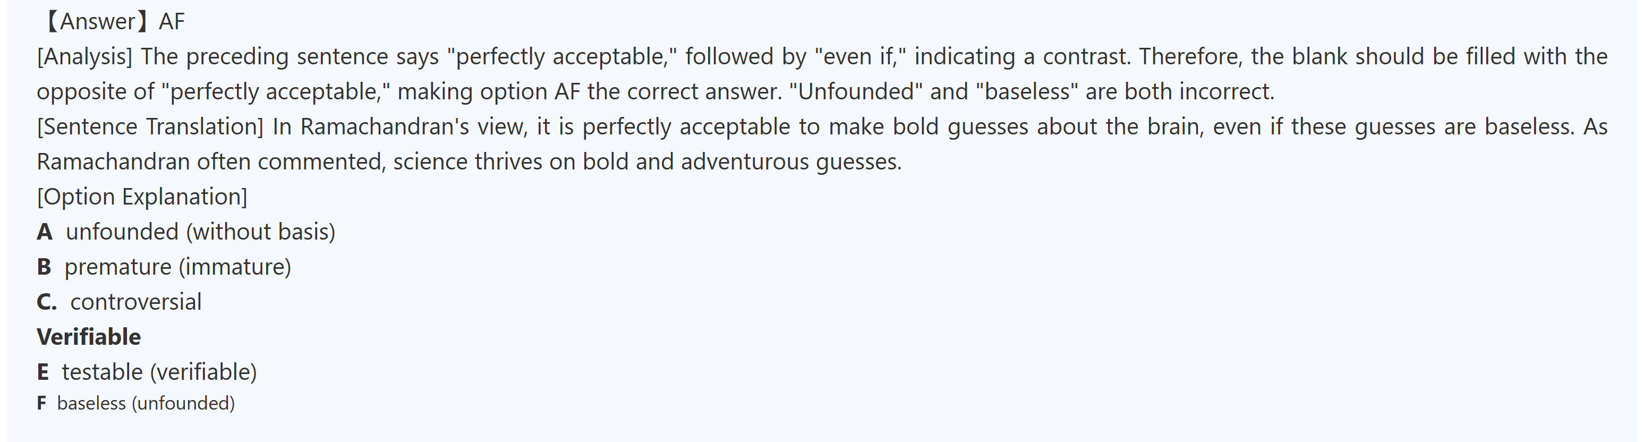The image size is (1644, 442).
Task: Click the bold letter B option marker
Action: pos(44,267)
